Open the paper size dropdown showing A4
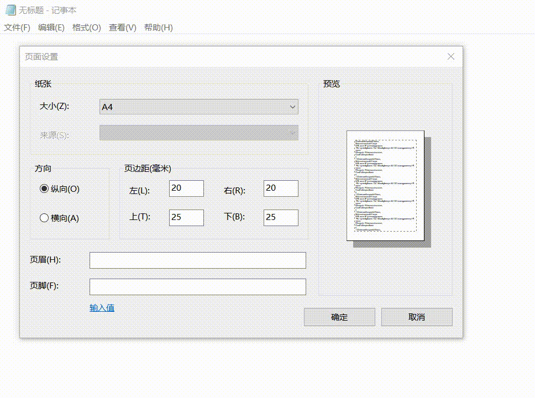This screenshot has width=535, height=398. (198, 107)
